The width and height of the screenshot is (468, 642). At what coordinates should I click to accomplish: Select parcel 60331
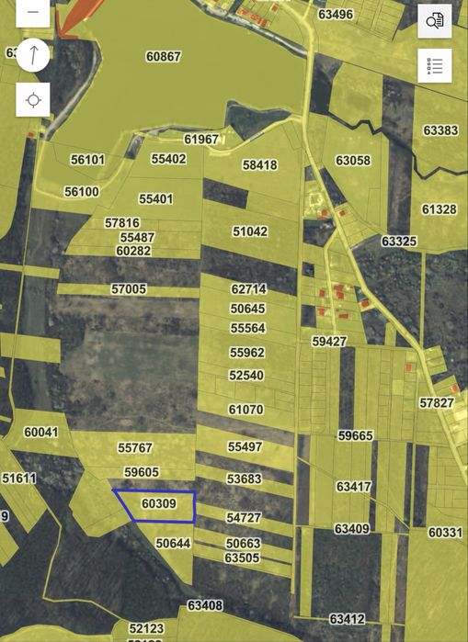point(445,533)
